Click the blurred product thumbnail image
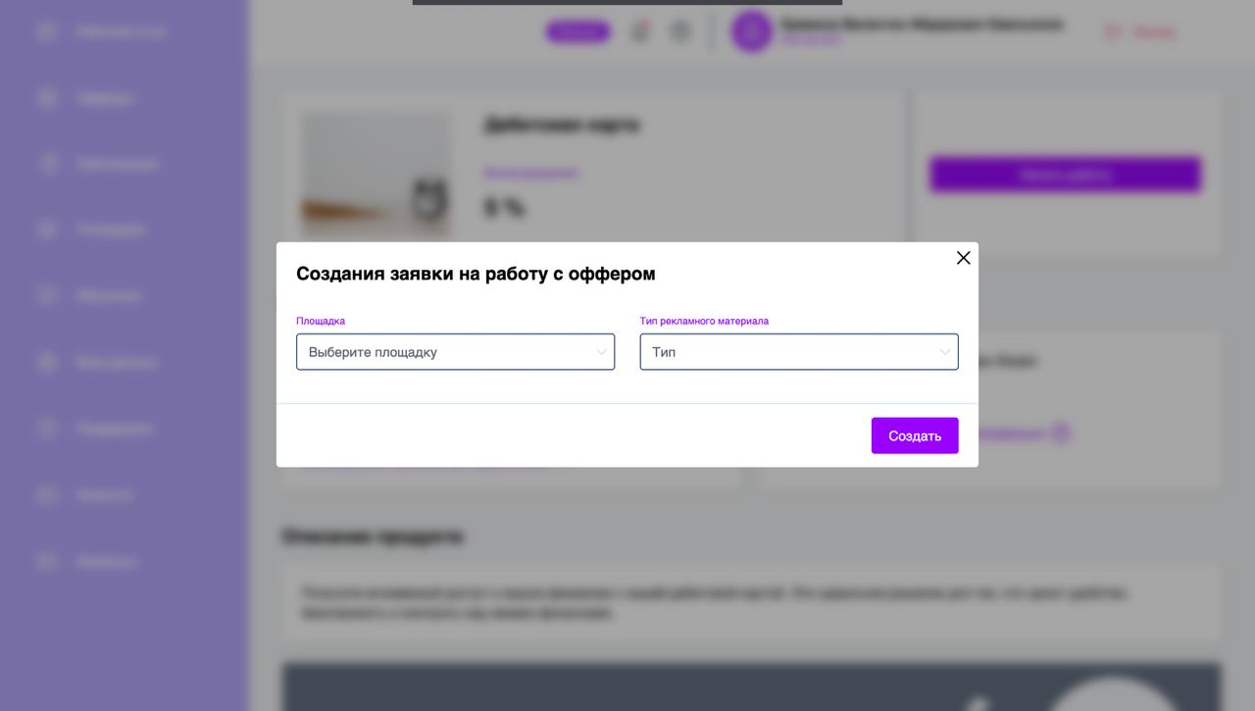 [376, 173]
